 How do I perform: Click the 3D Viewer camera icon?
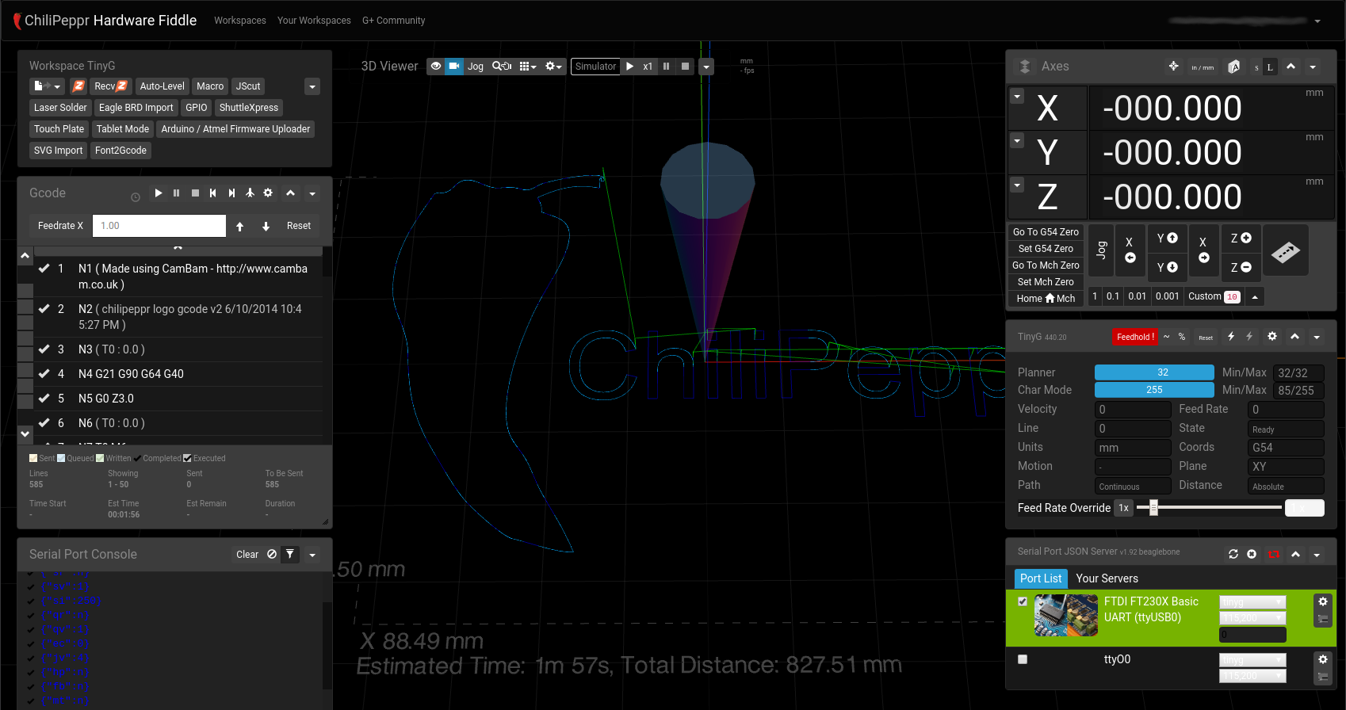454,67
